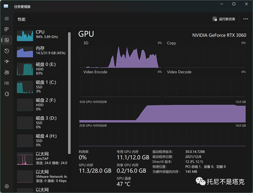Select the Performance page icon
The width and height of the screenshot is (253, 193).
[x=7, y=40]
